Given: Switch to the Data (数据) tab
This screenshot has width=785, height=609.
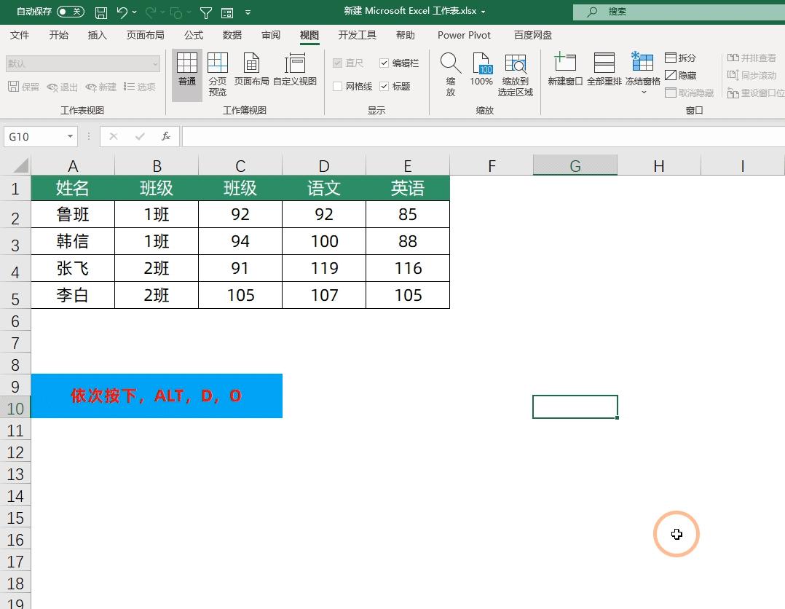Looking at the screenshot, I should coord(232,35).
